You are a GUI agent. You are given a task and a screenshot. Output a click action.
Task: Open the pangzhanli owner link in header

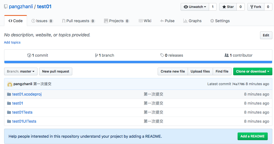click(21, 7)
